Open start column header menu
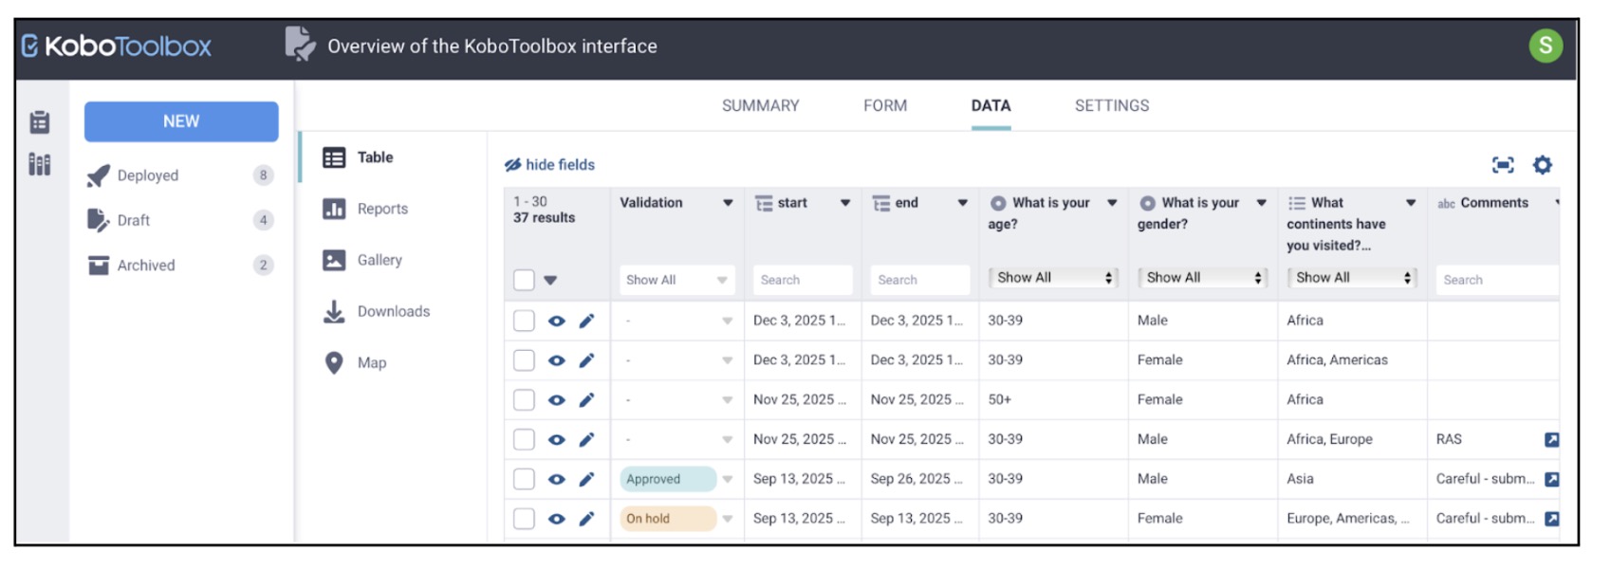1611x569 pixels. (845, 203)
